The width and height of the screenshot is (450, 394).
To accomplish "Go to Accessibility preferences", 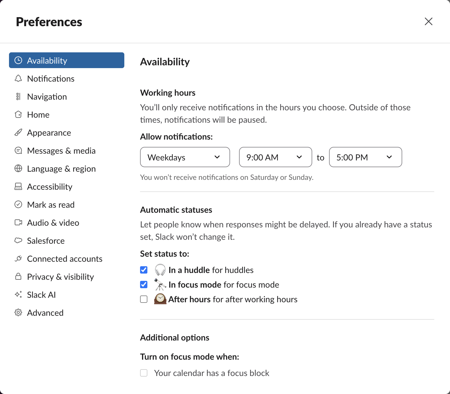I will tap(67, 186).
